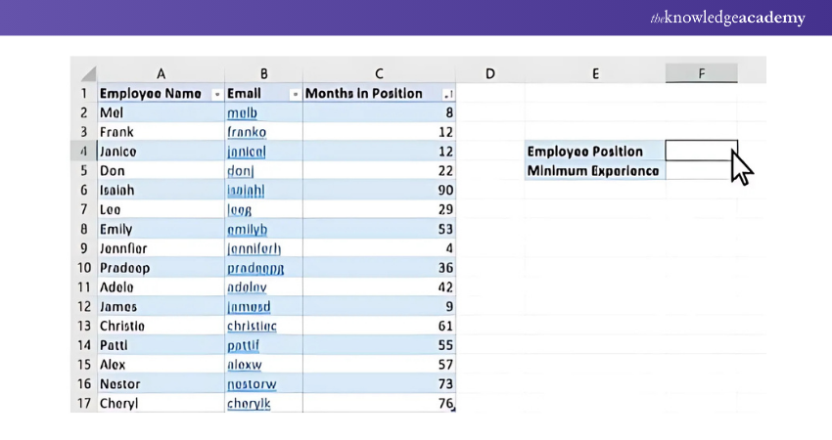
Task: Open the Employee Name filter dropdown
Action: point(216,94)
